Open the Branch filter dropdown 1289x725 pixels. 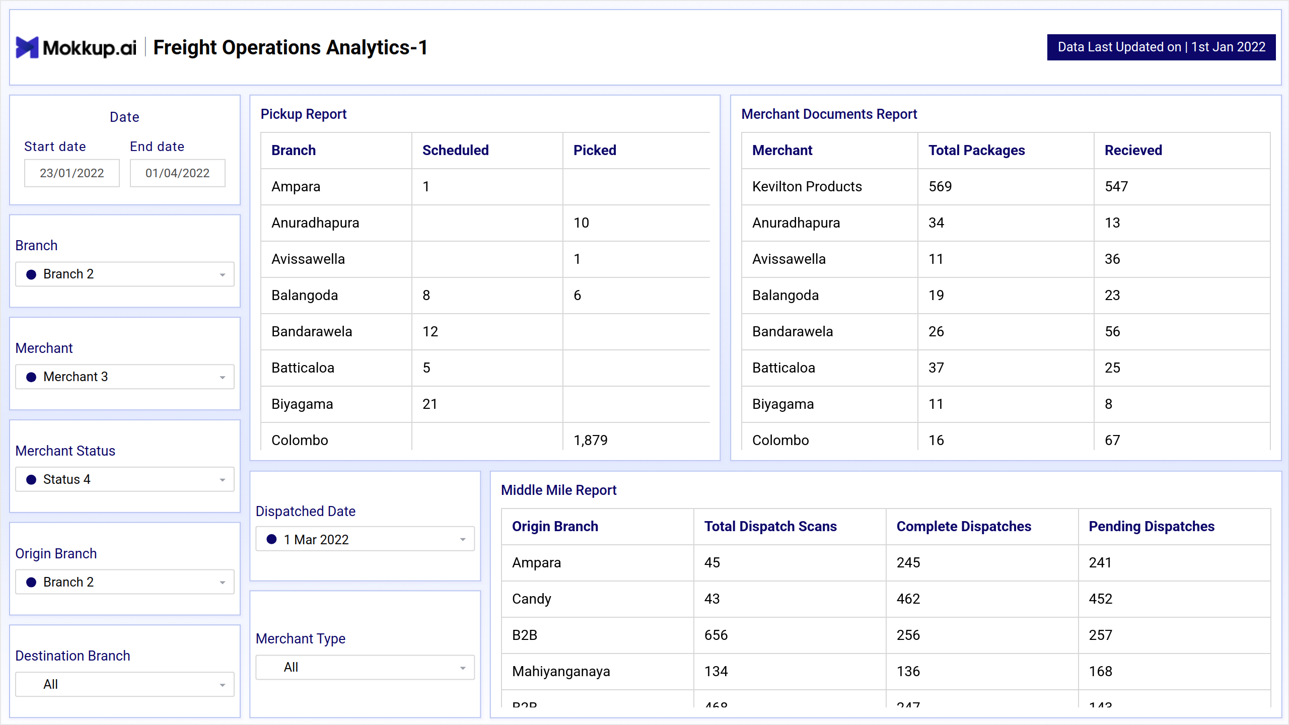125,274
